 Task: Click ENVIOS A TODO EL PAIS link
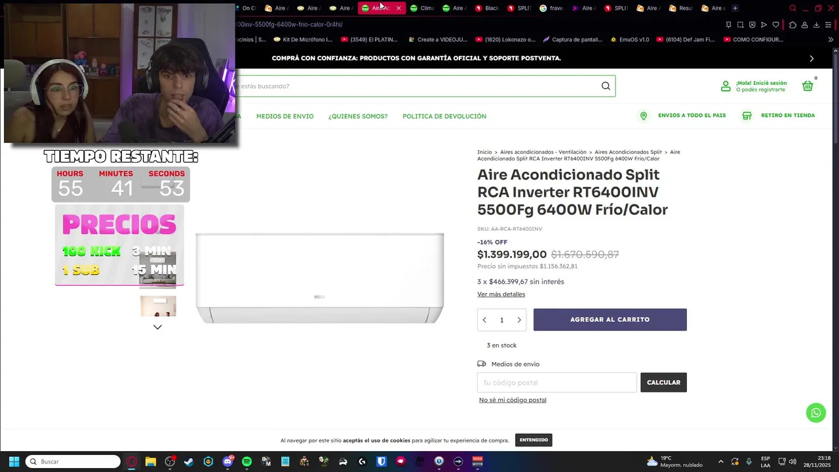click(692, 115)
